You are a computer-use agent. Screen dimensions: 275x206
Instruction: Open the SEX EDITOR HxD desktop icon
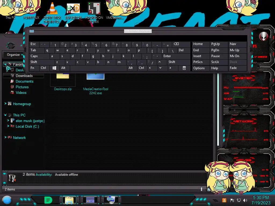[x=73, y=11]
